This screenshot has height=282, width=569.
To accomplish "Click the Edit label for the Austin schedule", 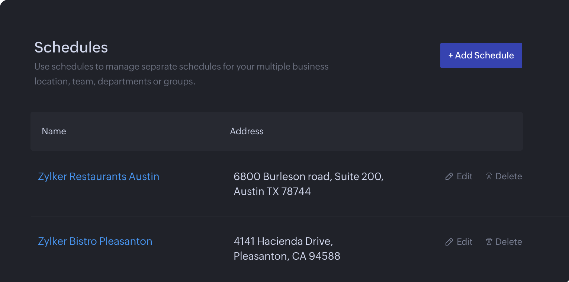I will coord(465,176).
